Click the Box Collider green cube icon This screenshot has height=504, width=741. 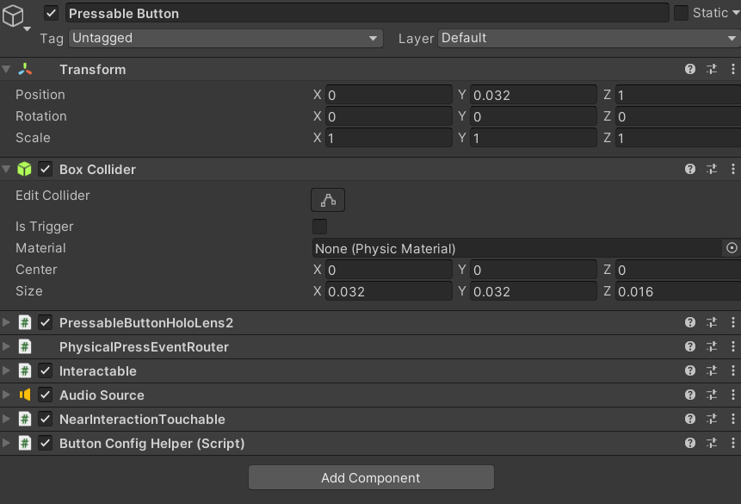click(24, 169)
